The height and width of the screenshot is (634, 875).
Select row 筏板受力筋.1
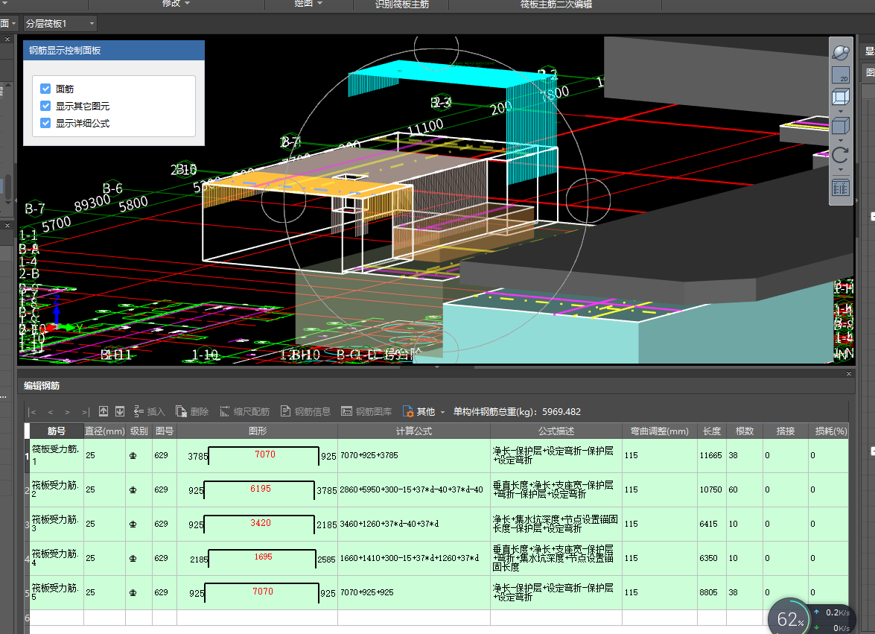tap(438, 455)
